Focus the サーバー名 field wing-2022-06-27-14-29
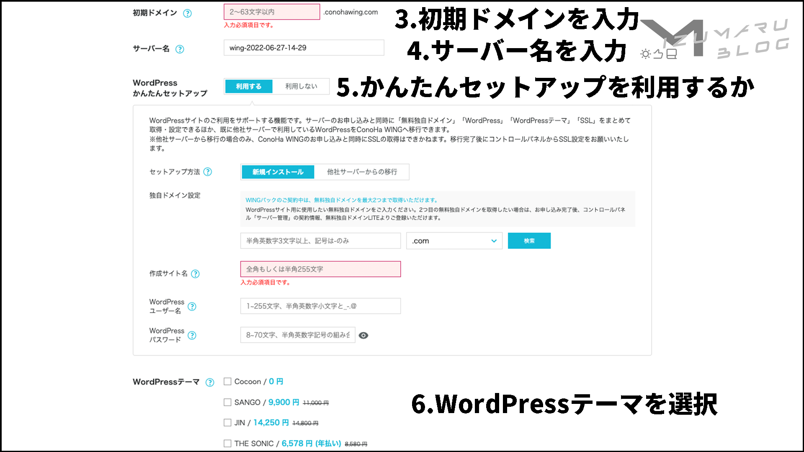 (x=304, y=48)
